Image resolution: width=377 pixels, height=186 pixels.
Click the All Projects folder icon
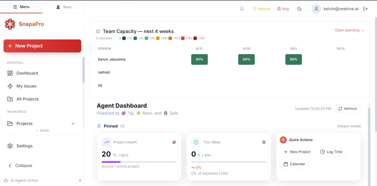pos(10,99)
